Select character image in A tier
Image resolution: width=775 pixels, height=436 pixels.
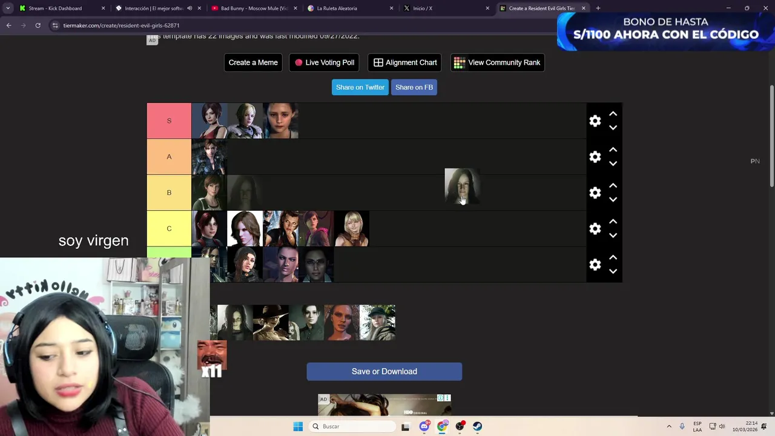click(209, 157)
